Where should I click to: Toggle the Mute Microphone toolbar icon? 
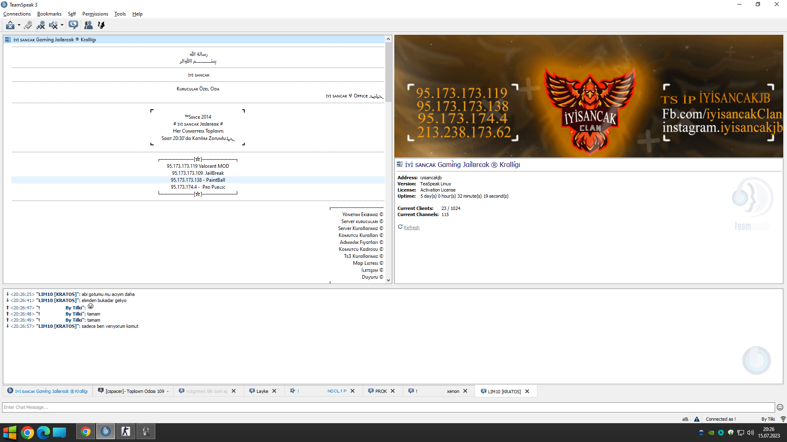click(41, 25)
